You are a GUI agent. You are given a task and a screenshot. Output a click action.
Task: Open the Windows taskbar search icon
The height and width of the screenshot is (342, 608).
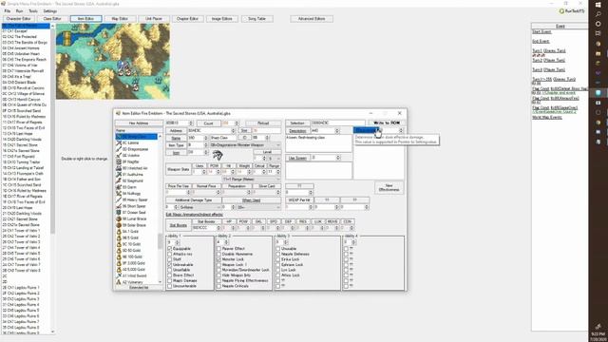(x=598, y=14)
